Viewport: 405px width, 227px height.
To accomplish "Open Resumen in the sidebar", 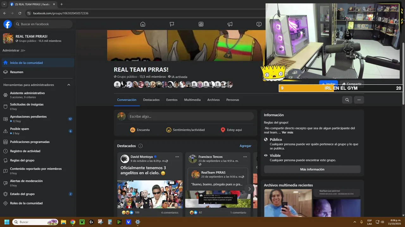I will [x=38, y=72].
